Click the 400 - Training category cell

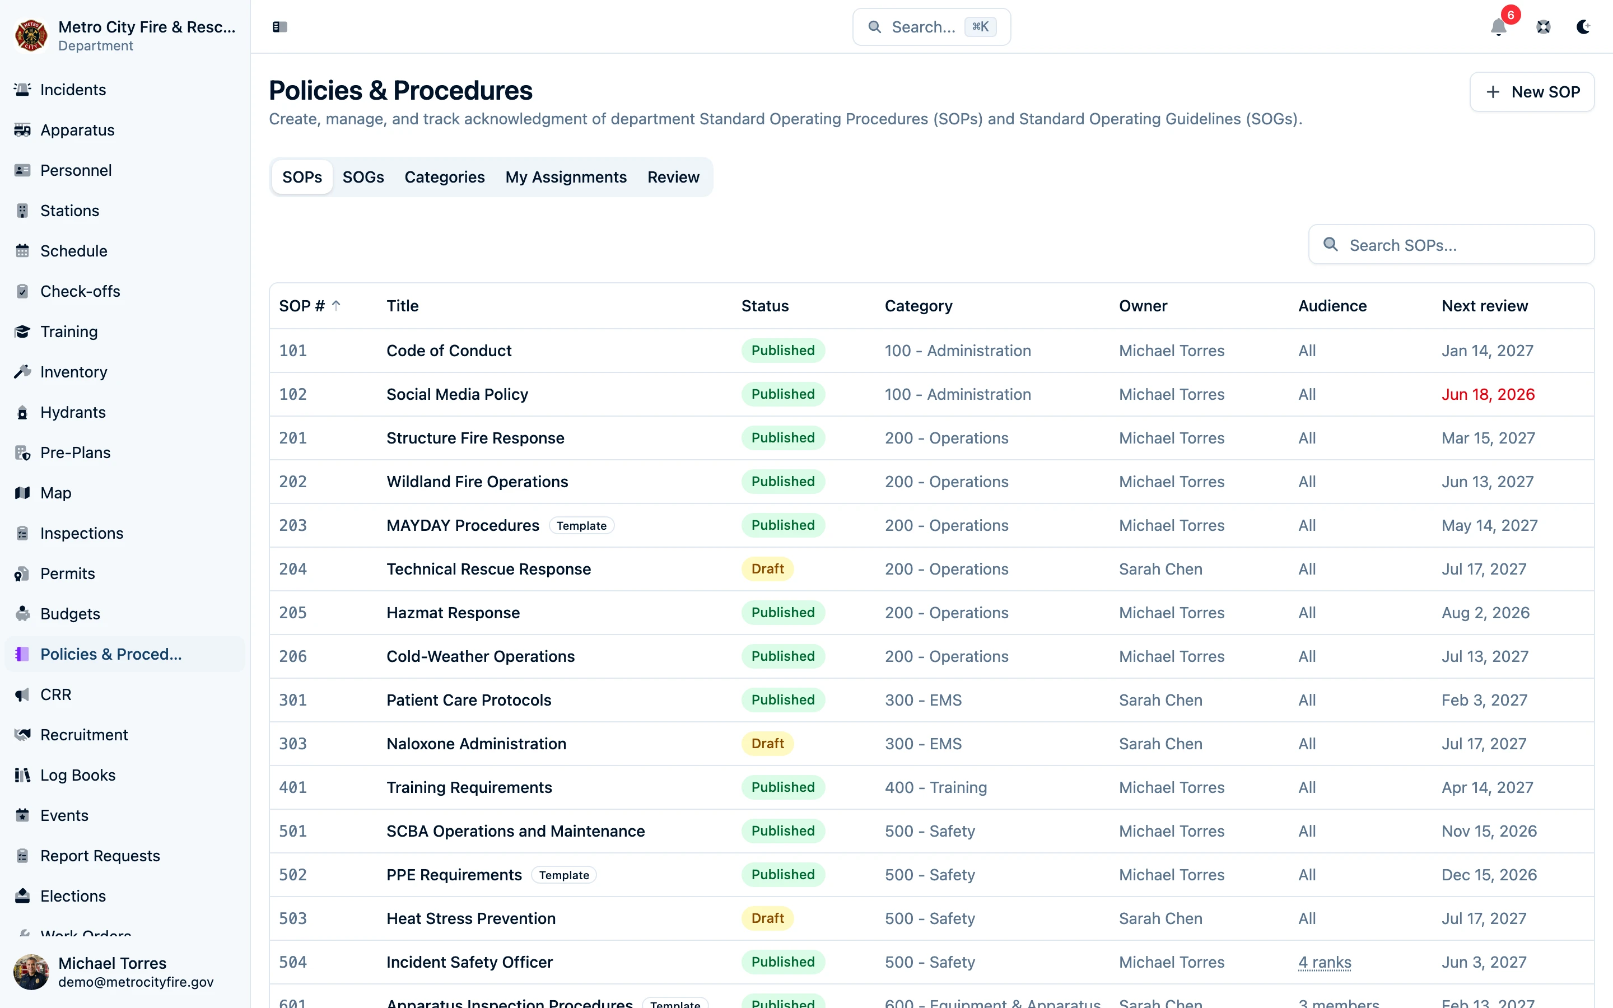tap(936, 787)
